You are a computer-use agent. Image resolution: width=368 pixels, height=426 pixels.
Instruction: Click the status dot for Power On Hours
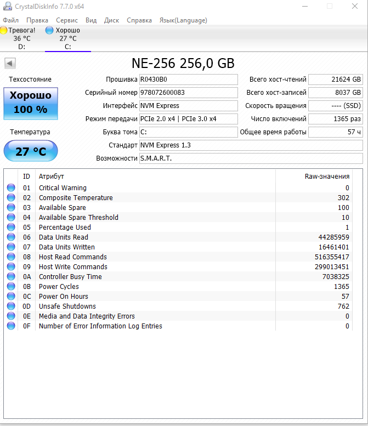(x=11, y=297)
